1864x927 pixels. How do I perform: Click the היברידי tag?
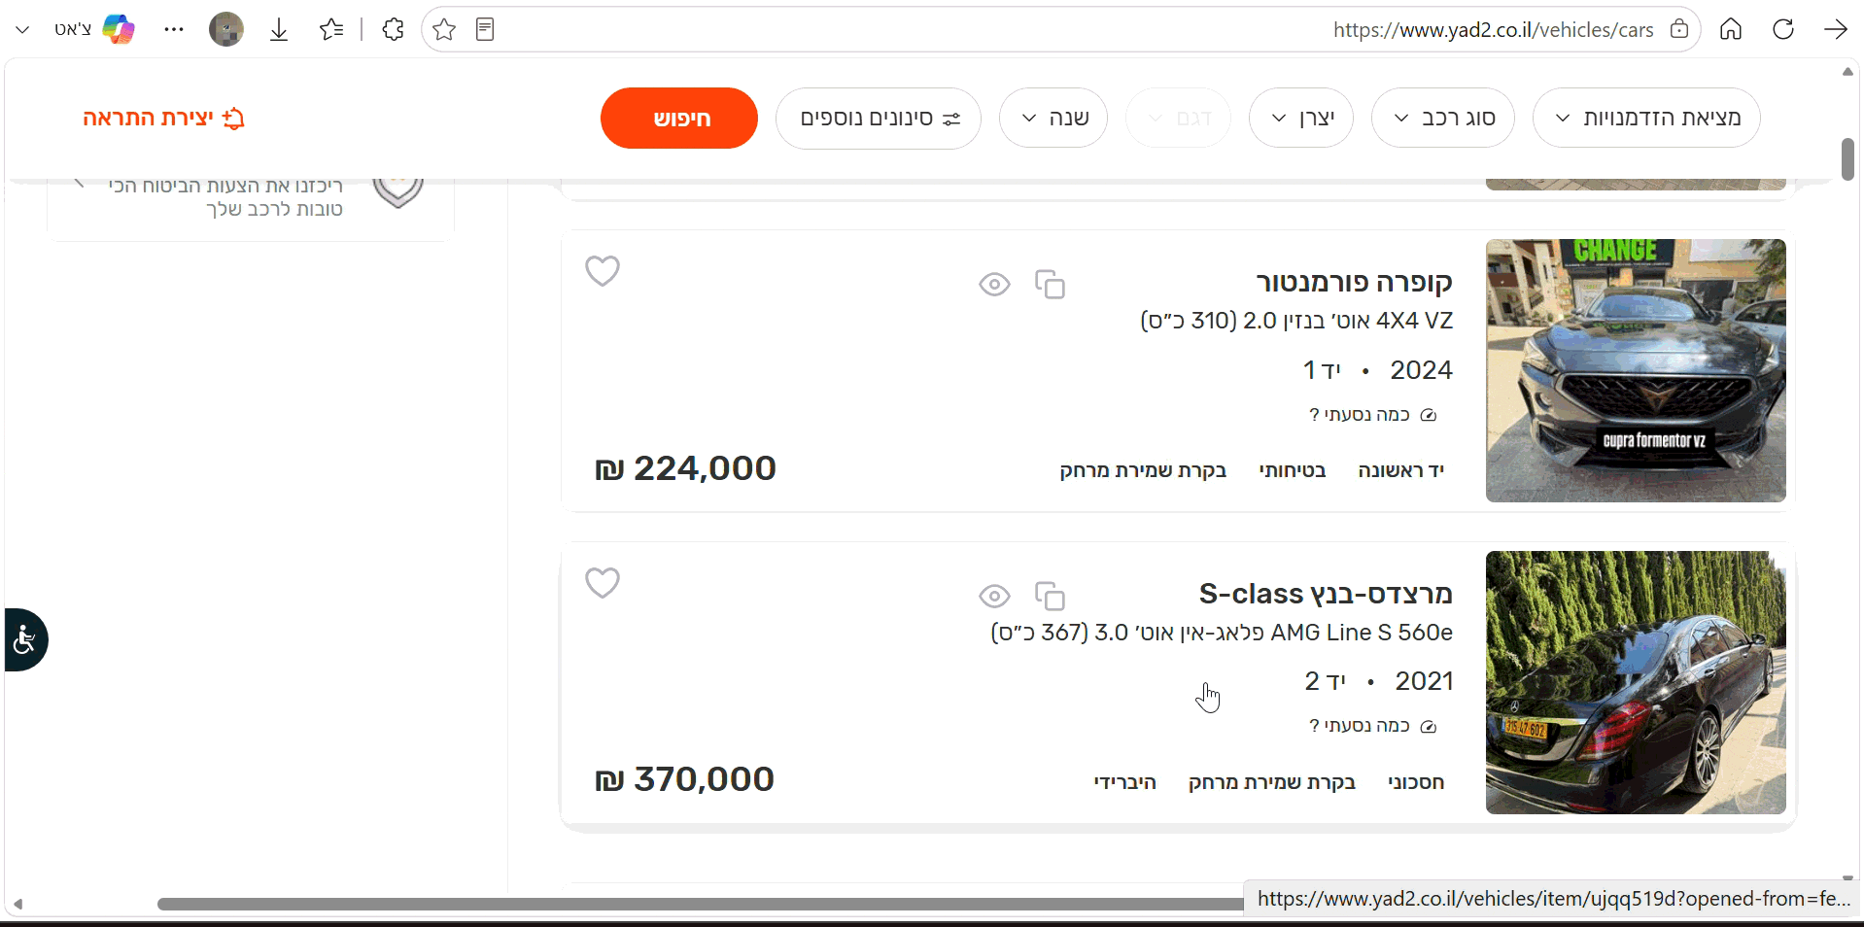pos(1124,782)
